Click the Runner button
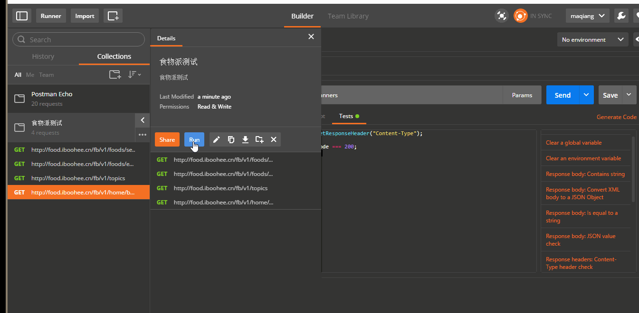639x313 pixels. pyautogui.click(x=51, y=16)
